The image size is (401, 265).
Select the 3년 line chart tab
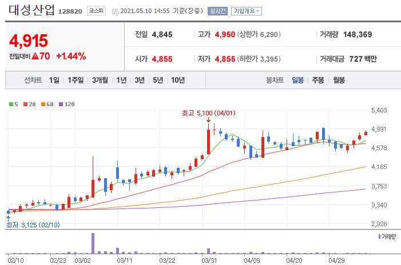pos(140,80)
